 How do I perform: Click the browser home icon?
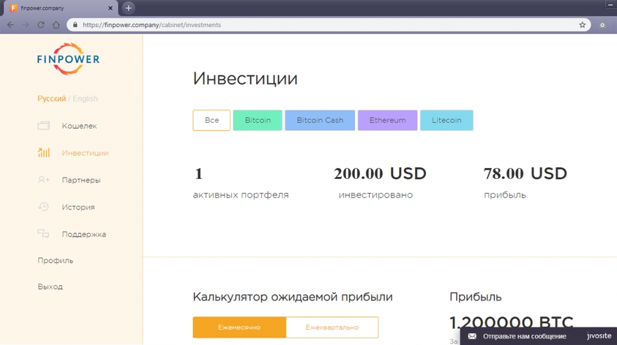pos(56,25)
